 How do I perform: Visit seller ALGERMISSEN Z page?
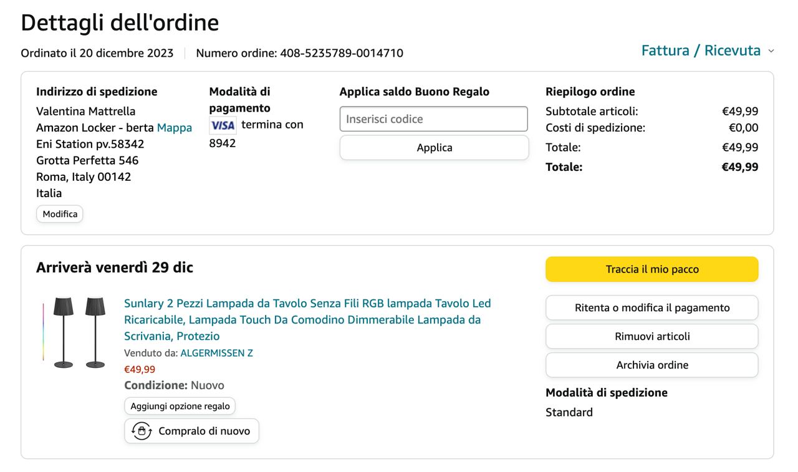coord(216,353)
